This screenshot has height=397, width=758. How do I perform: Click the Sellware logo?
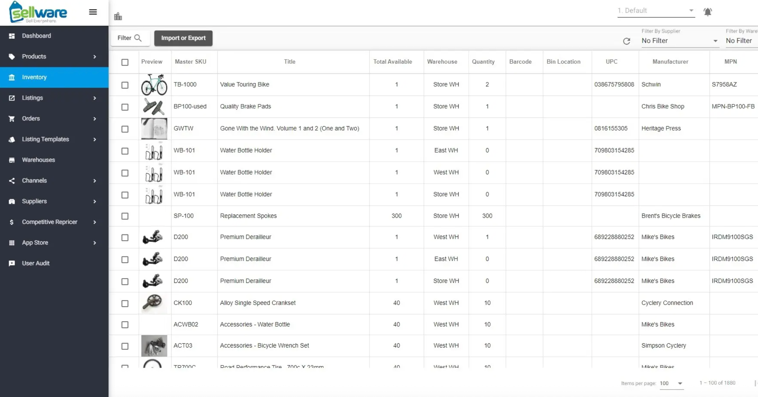(x=38, y=12)
